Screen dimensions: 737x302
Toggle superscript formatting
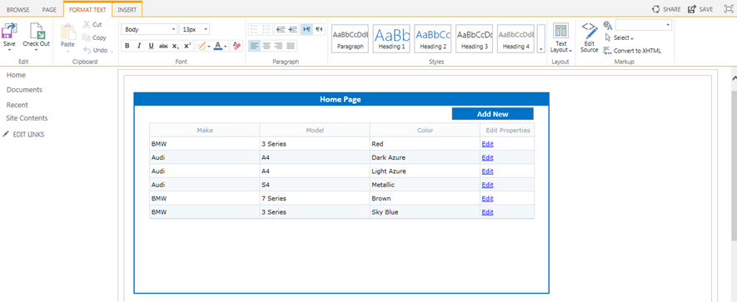click(187, 46)
